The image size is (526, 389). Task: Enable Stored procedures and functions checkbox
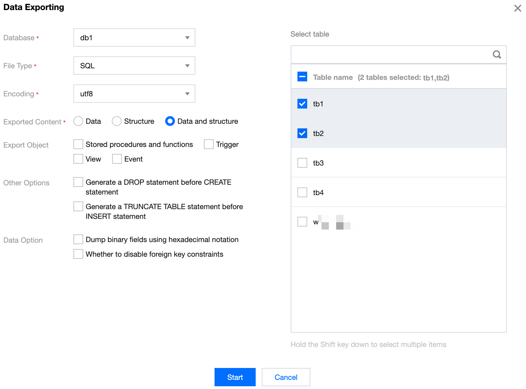(78, 144)
